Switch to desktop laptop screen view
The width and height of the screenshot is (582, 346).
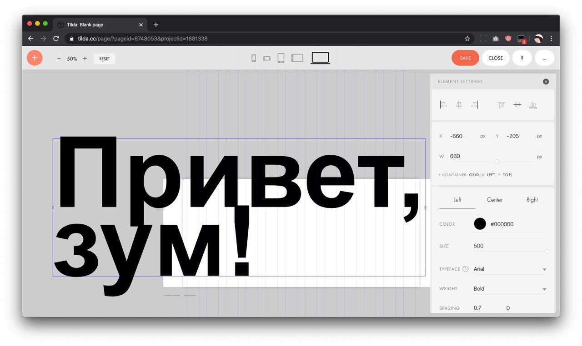[x=320, y=58]
